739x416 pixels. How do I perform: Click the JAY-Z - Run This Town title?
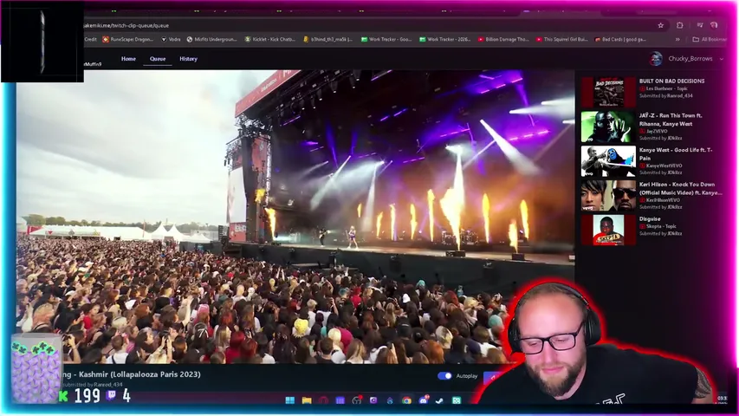pyautogui.click(x=671, y=120)
